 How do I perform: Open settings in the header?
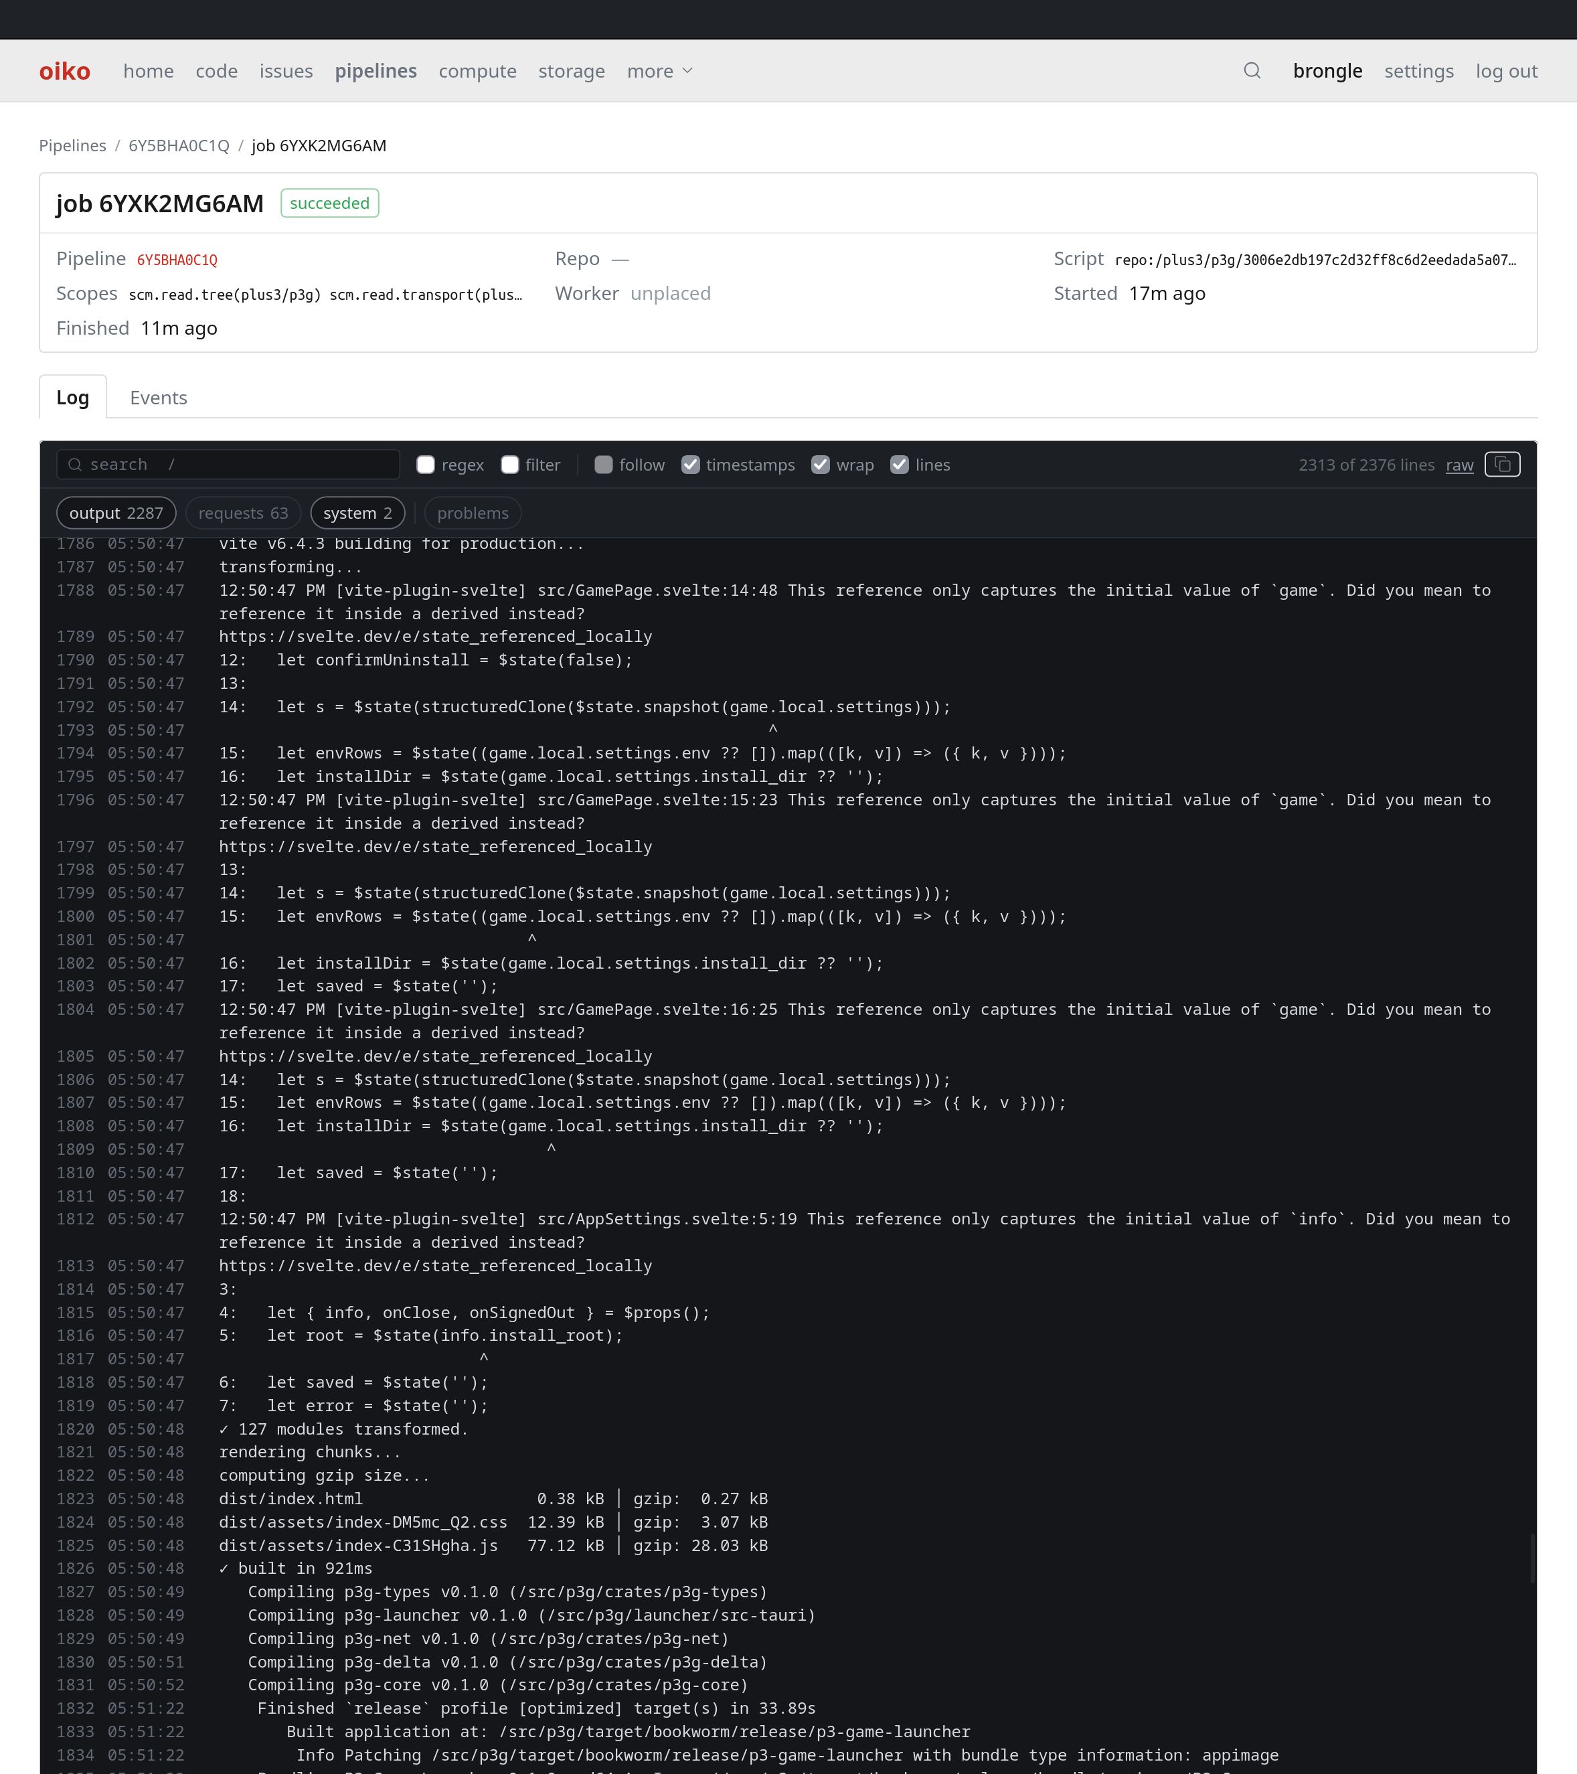pos(1418,71)
